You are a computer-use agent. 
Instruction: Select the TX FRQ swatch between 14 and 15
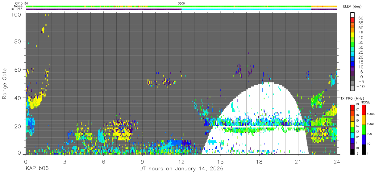(x=352, y=124)
